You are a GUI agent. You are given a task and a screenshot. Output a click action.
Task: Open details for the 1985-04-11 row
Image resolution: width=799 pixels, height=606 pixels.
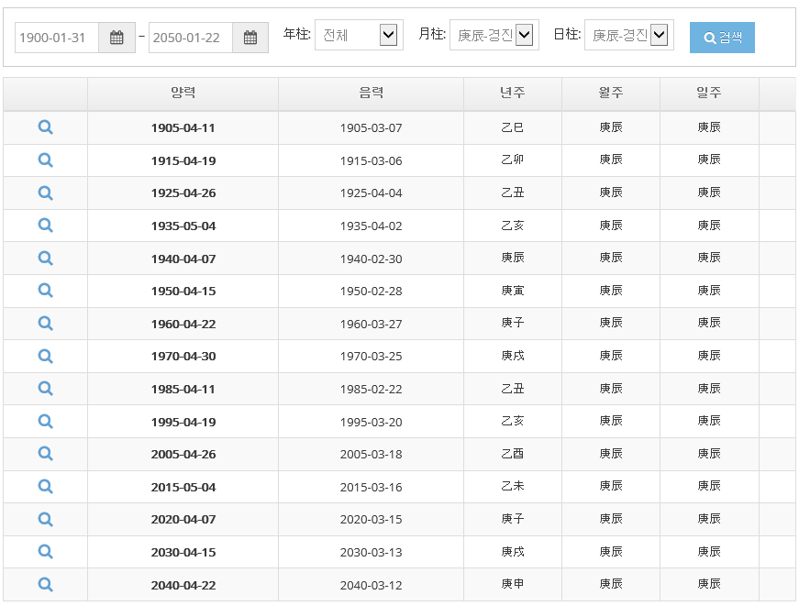click(x=45, y=389)
